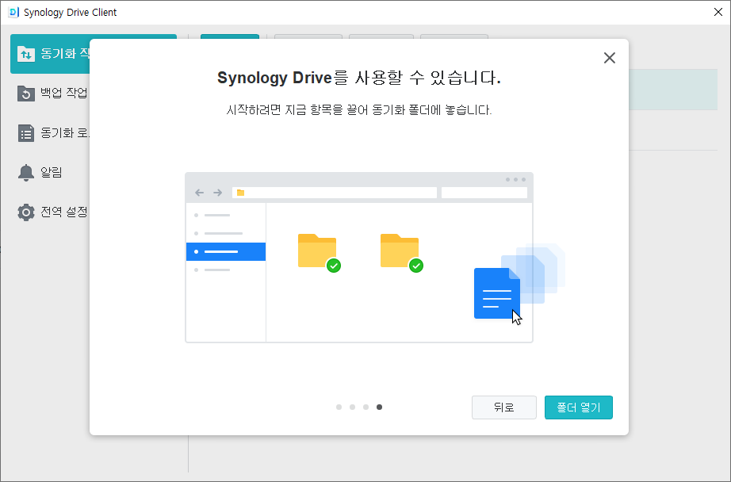Screen dimensions: 731x482
Task: Open 전역 설정 global settings
Action: 52,212
